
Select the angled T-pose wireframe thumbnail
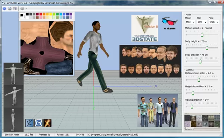coord(13,96)
